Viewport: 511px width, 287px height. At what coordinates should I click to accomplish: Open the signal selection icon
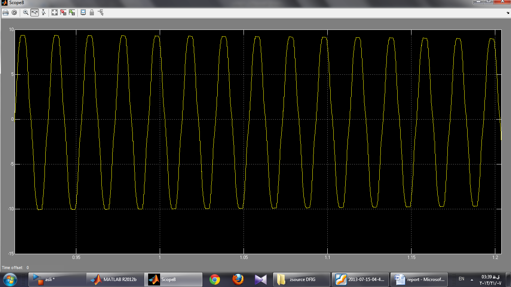tap(101, 12)
